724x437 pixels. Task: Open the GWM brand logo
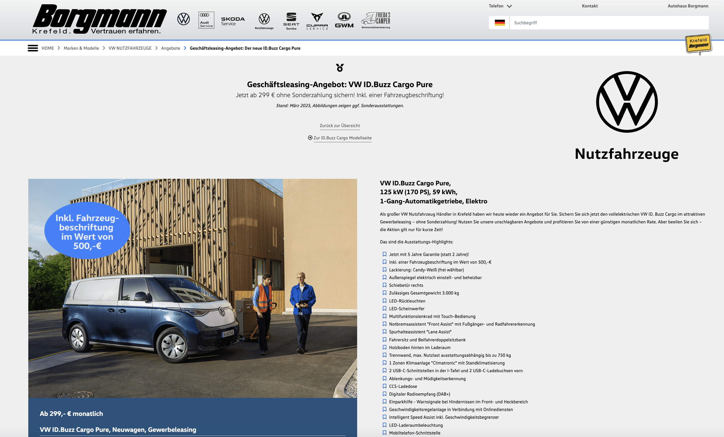(344, 20)
